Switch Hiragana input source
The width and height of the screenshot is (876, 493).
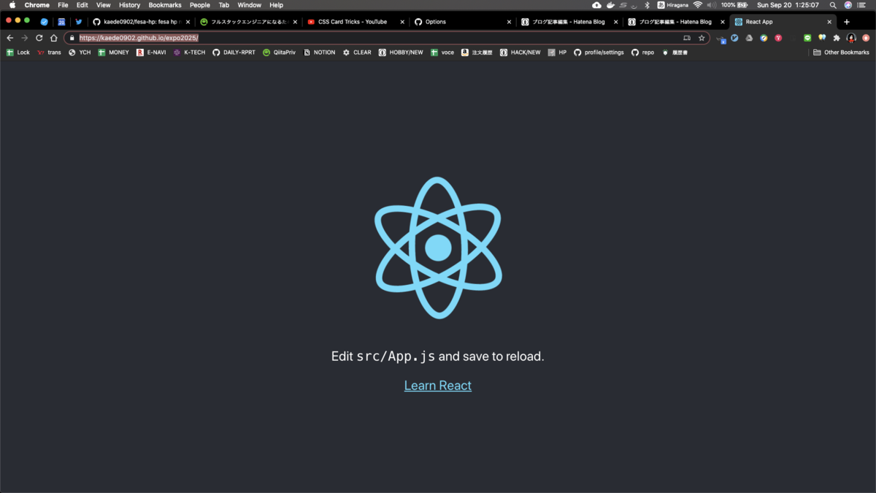(x=672, y=5)
